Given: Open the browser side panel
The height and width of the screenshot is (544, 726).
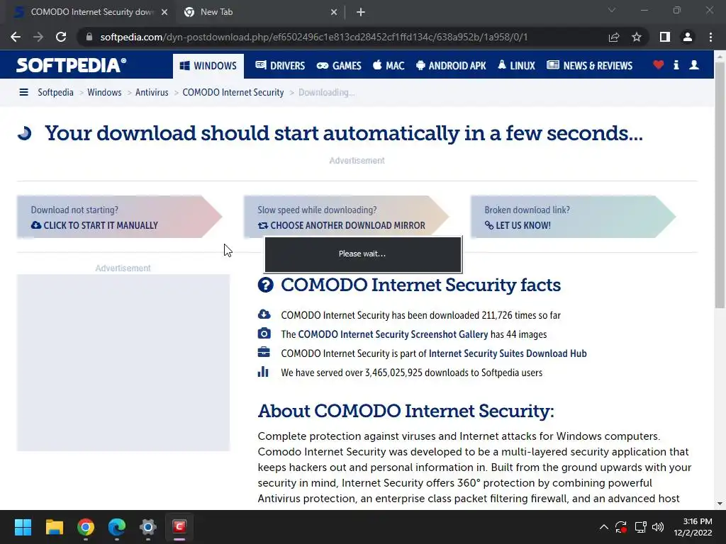Looking at the screenshot, I should (x=665, y=37).
